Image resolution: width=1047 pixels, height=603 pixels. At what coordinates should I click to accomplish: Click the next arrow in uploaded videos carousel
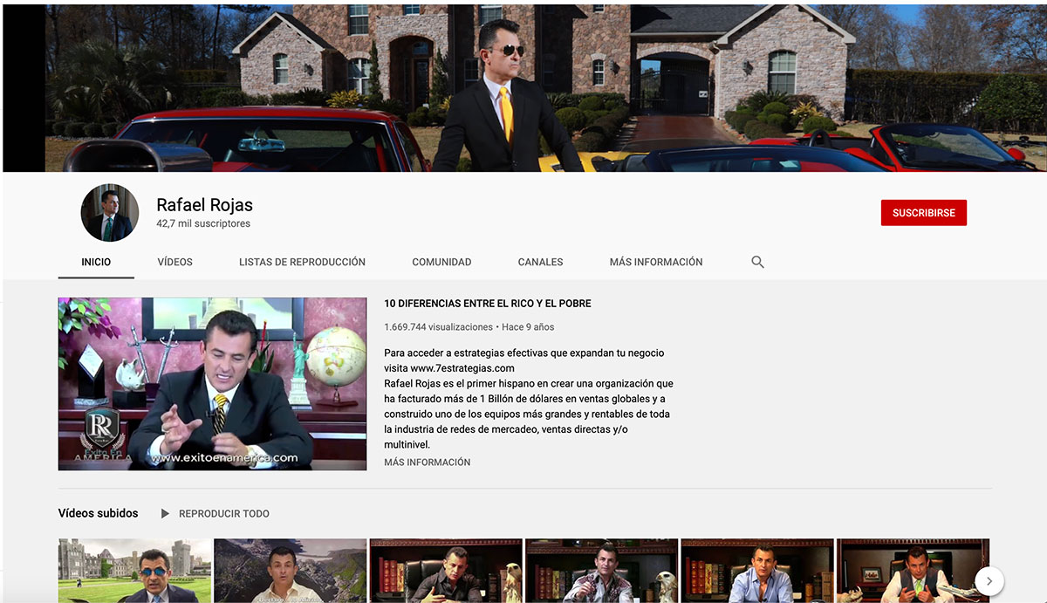[x=989, y=580]
